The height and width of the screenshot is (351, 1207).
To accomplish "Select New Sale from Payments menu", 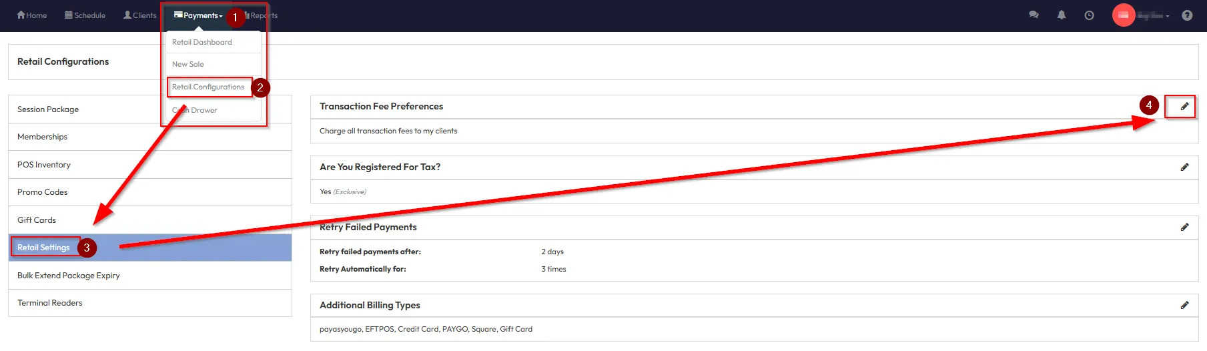I will [x=188, y=64].
